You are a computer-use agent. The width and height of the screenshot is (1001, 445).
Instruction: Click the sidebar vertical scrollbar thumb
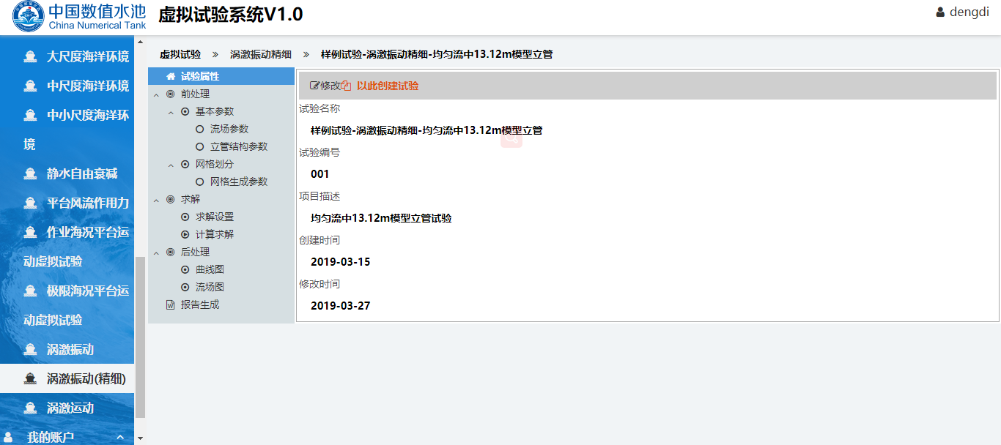point(140,337)
